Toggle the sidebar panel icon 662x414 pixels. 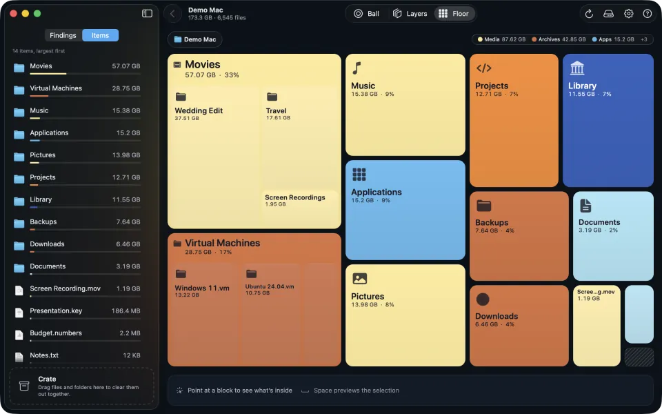click(x=147, y=14)
